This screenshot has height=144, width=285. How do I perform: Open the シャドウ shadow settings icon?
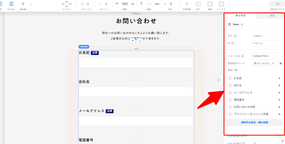(221, 4)
